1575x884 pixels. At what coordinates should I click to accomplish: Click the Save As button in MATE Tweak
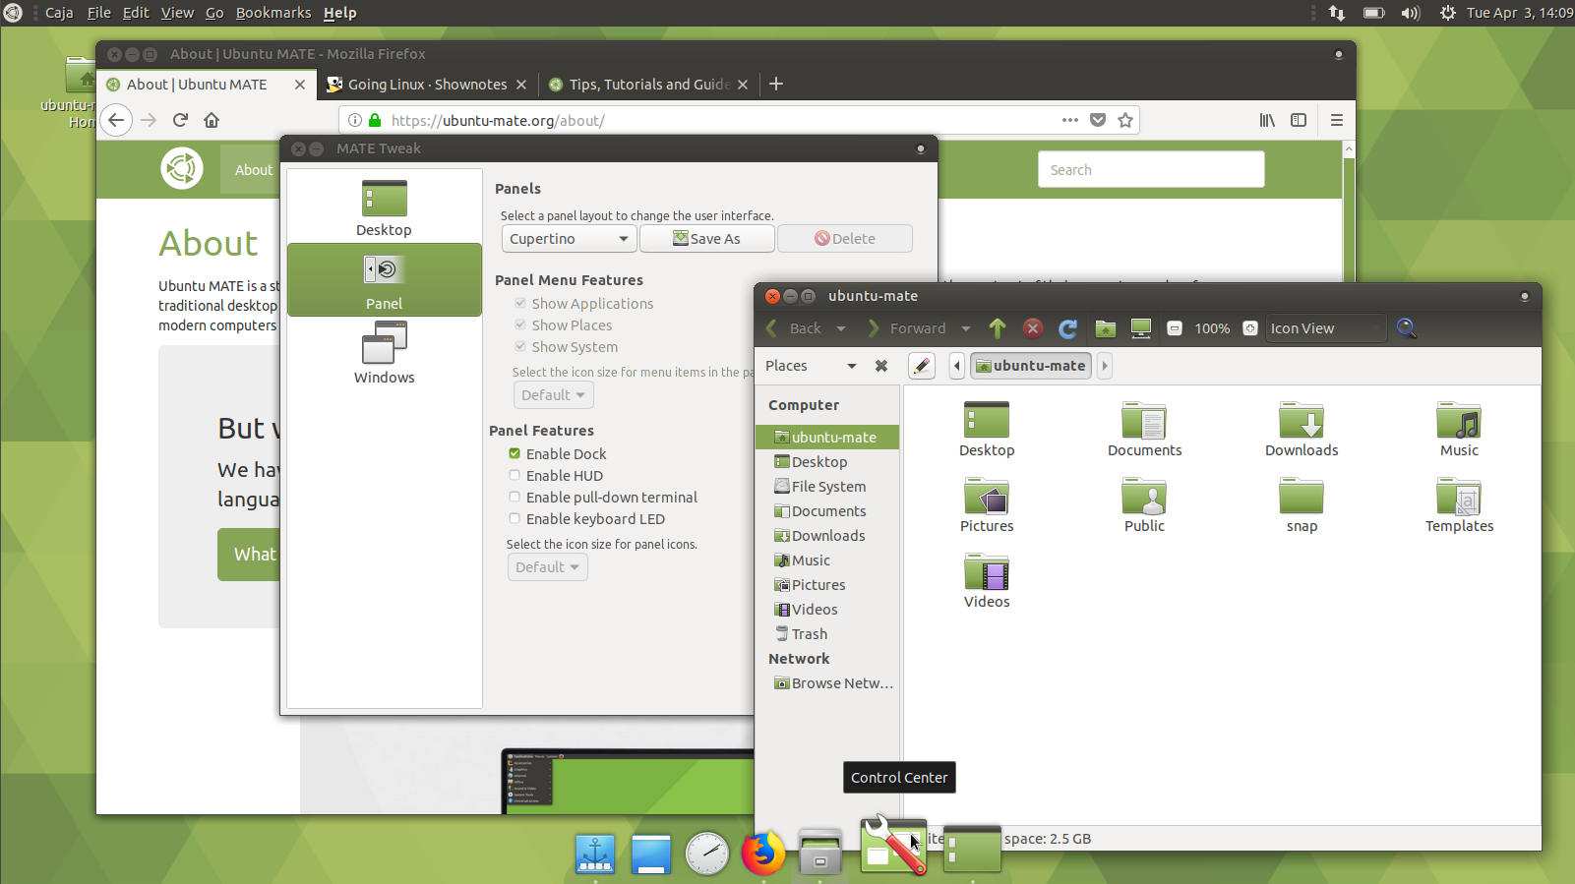pyautogui.click(x=706, y=239)
